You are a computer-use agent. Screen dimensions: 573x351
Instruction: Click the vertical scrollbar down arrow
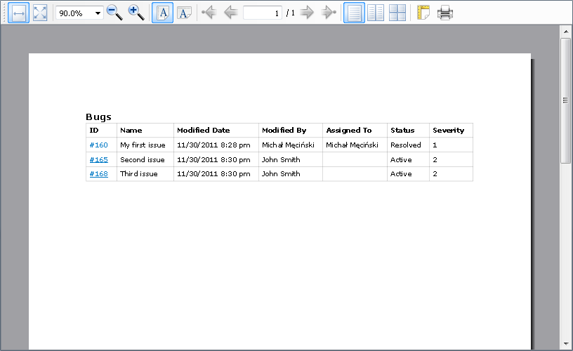tap(565, 344)
